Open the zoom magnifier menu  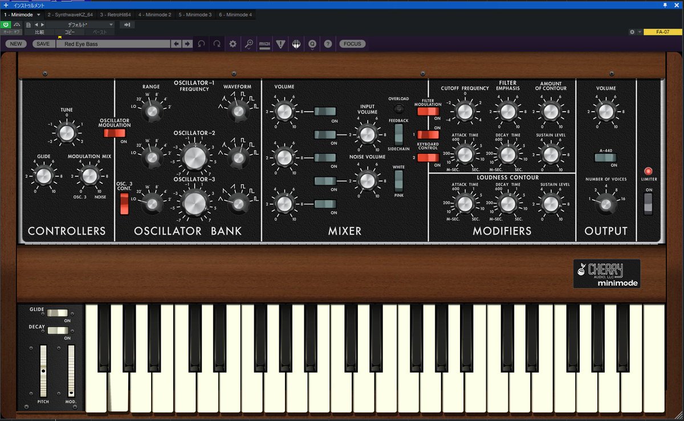(249, 43)
